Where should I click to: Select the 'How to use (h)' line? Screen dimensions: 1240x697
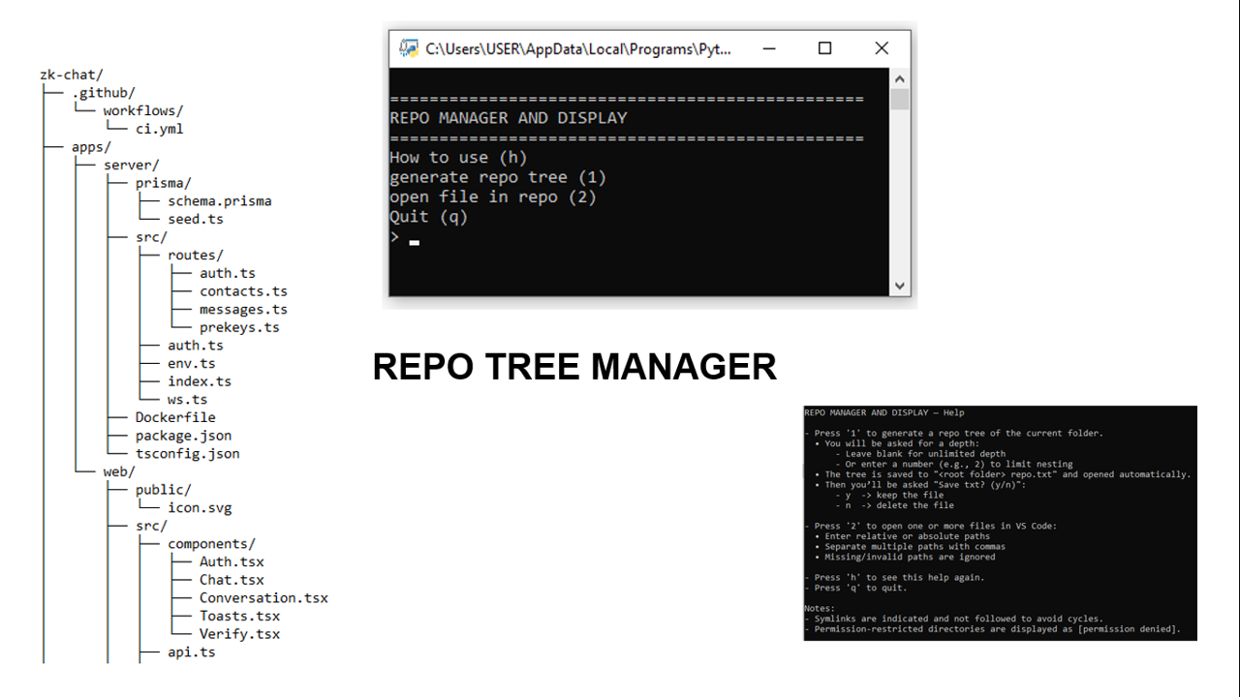pyautogui.click(x=458, y=158)
